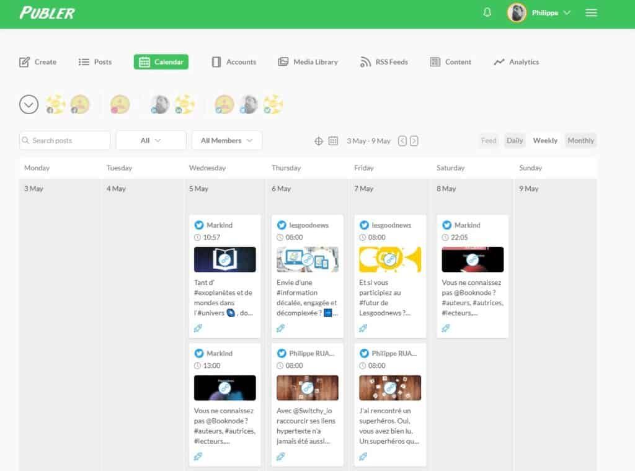635x471 pixels.
Task: Click the Publer logo
Action: coord(47,12)
